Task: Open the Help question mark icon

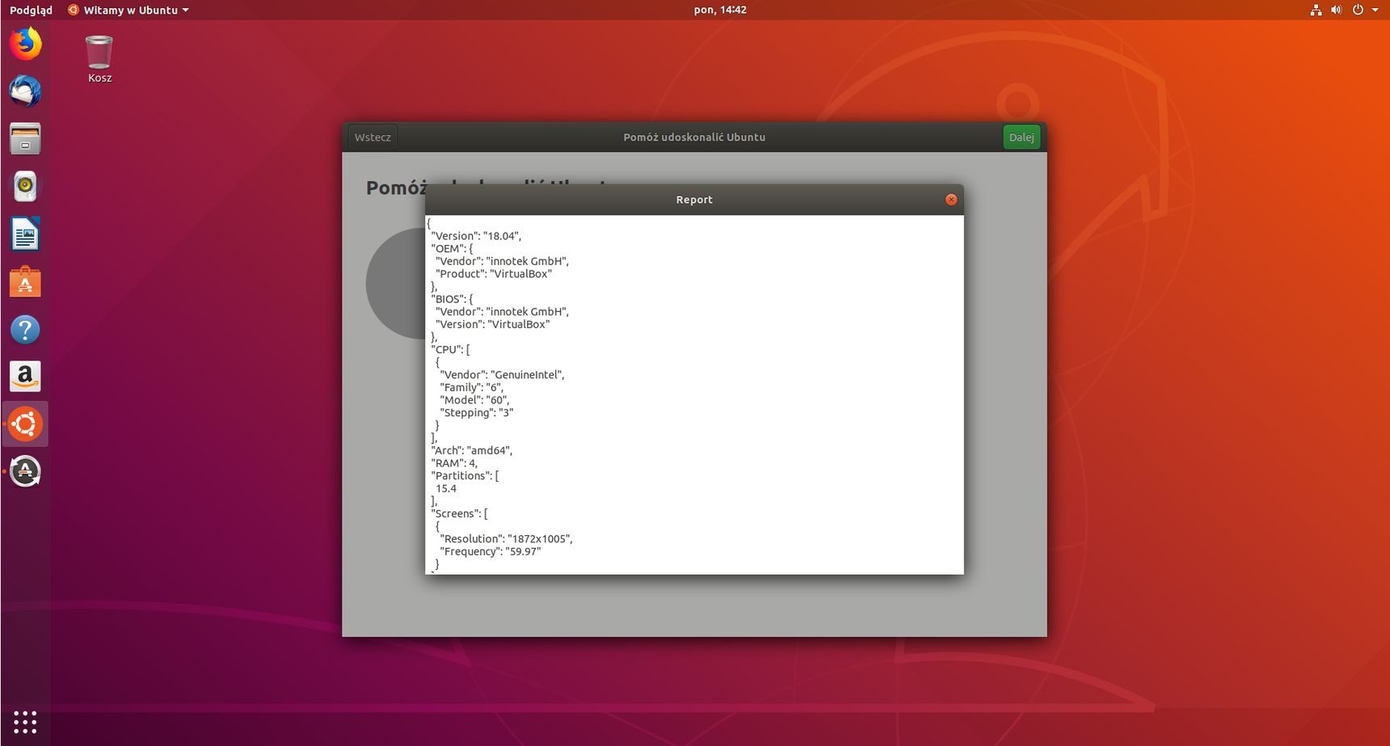Action: (25, 330)
